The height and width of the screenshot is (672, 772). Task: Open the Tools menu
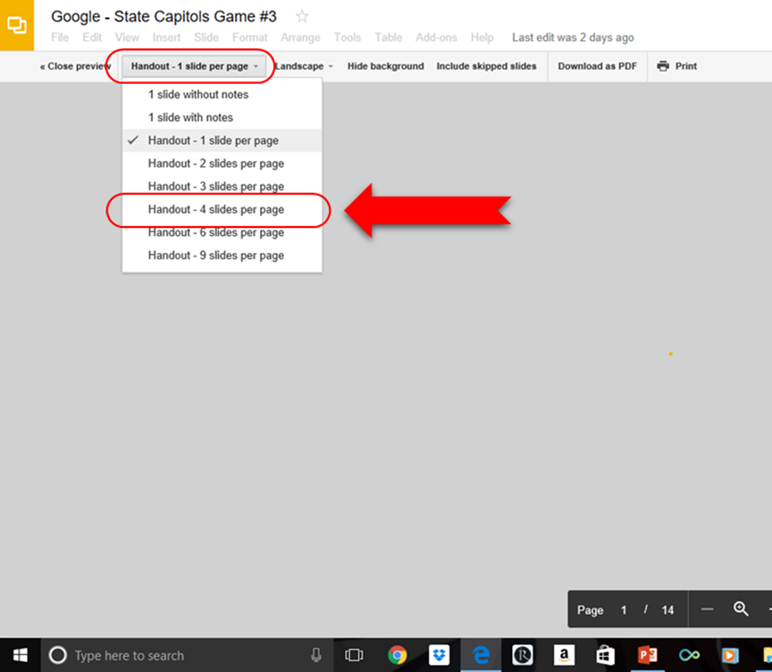(x=347, y=38)
